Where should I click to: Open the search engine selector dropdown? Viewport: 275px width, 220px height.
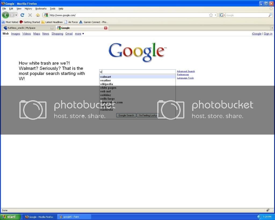(222, 15)
